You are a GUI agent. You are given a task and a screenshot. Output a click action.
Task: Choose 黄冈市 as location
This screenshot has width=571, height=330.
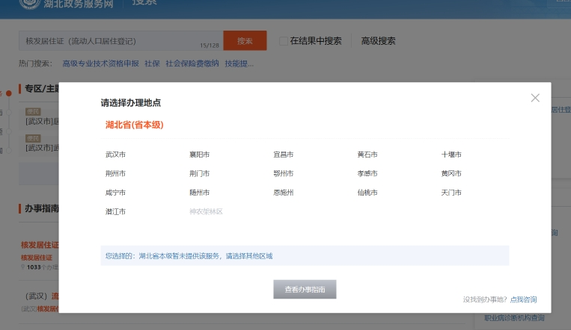tap(451, 174)
